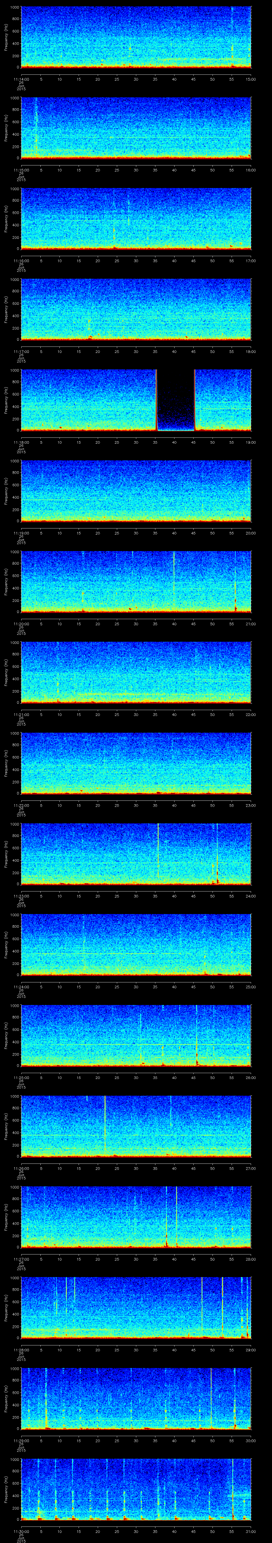
Task: Open the spectrogram panel starting at 11:26:00
Action: (x=136, y=1126)
